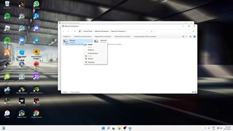233x131 pixels.
Task: Open Badlion Client desktop shortcut
Action: 22,114
